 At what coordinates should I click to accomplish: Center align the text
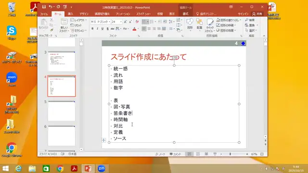pos(149,29)
